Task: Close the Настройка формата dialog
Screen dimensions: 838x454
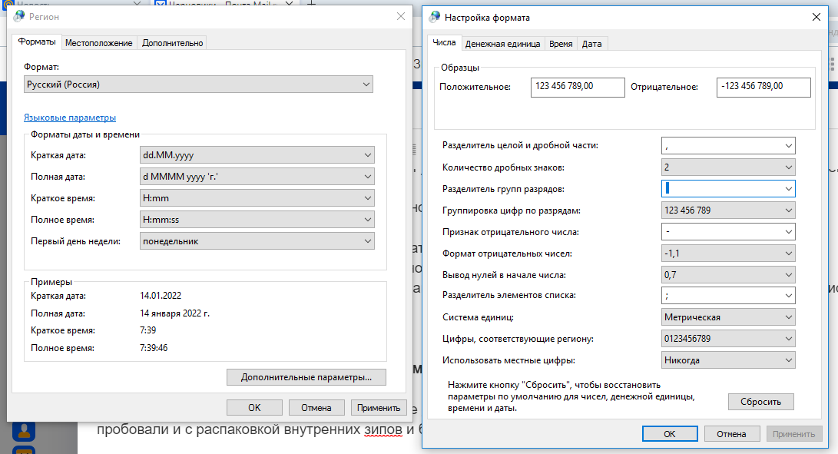Action: (x=816, y=17)
